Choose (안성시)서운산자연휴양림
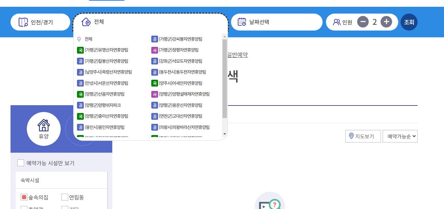The height and width of the screenshot is (209, 444). tap(107, 83)
